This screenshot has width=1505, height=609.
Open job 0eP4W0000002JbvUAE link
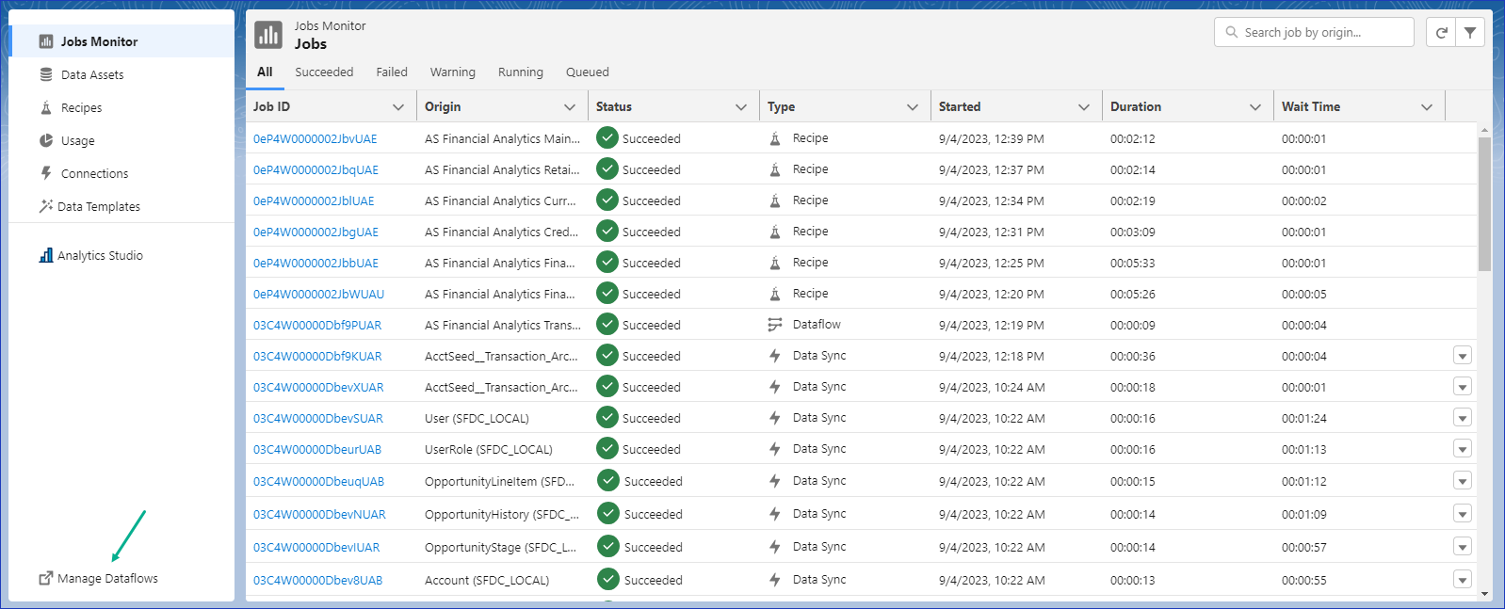315,139
